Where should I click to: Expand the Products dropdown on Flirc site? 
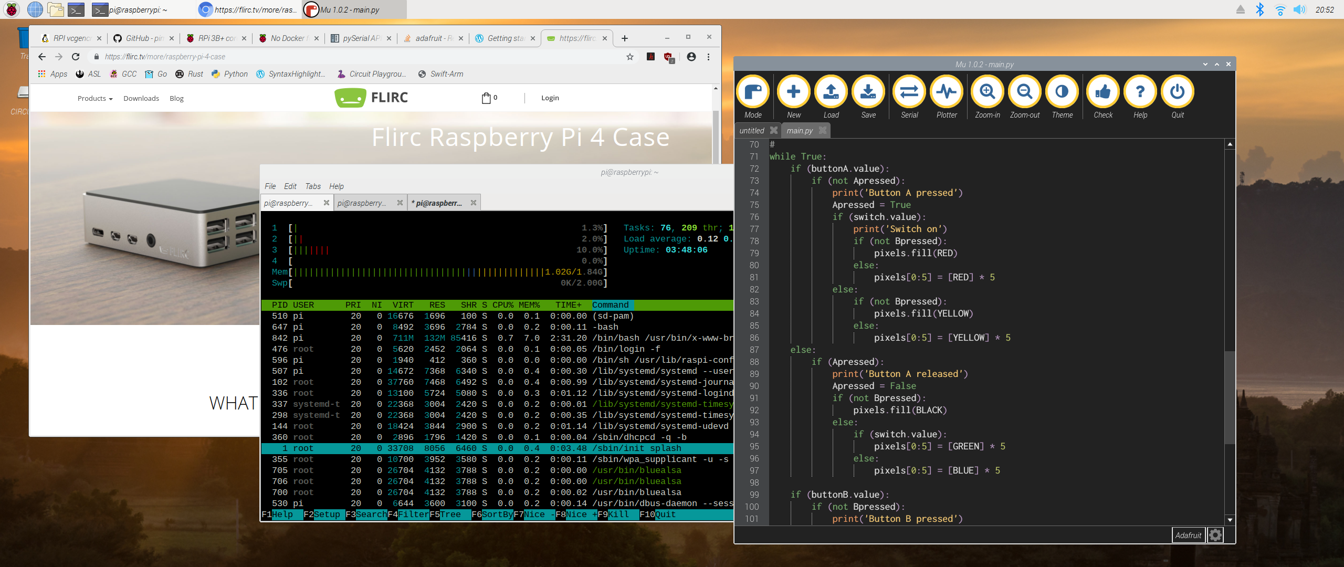point(95,98)
